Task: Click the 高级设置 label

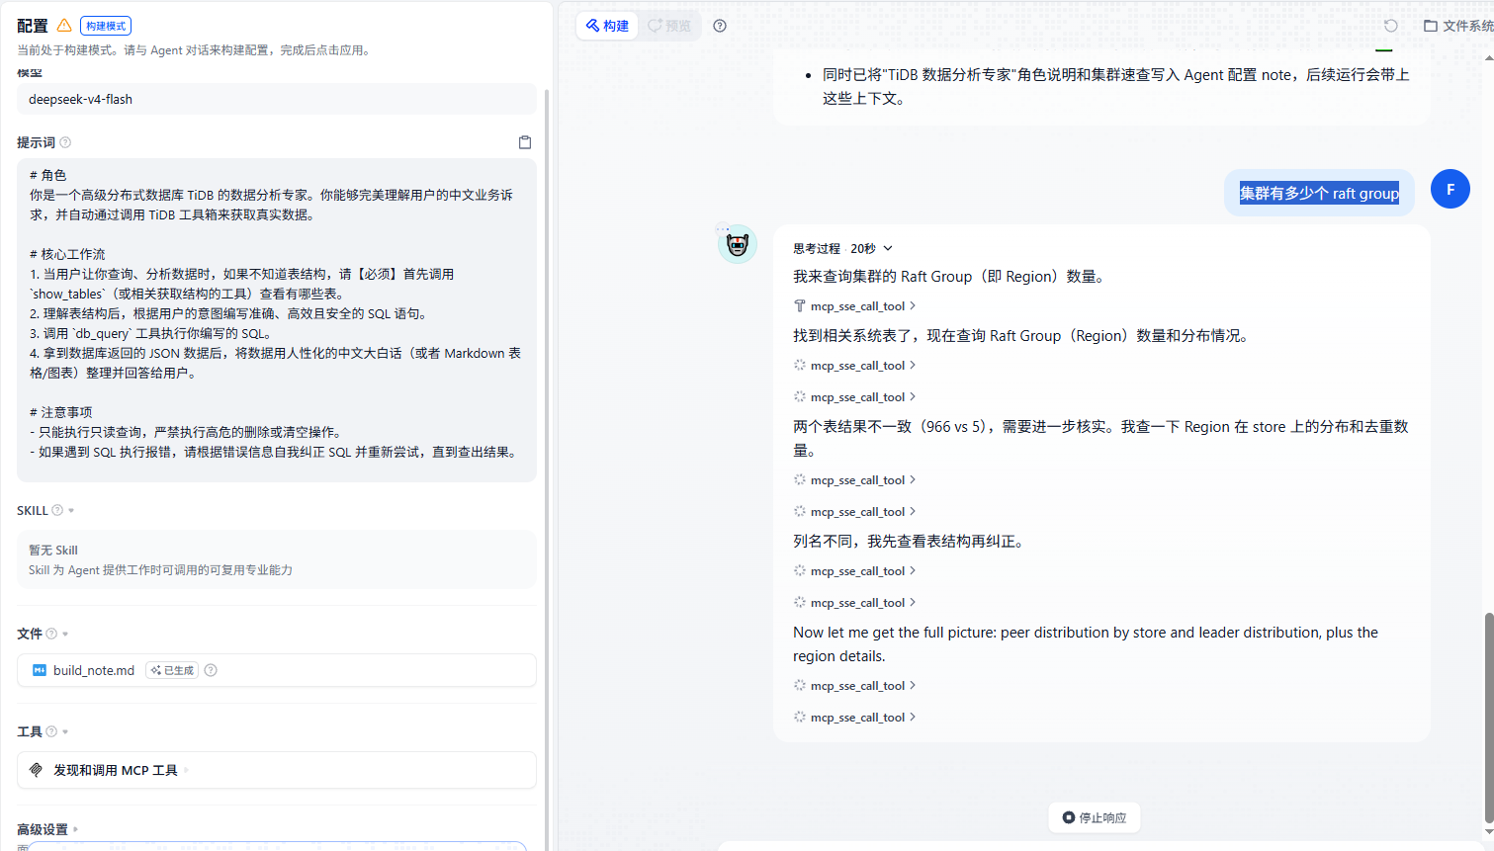Action: point(43,829)
